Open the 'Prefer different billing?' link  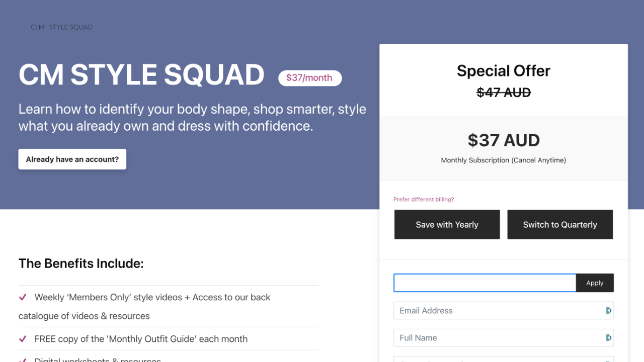click(x=424, y=200)
